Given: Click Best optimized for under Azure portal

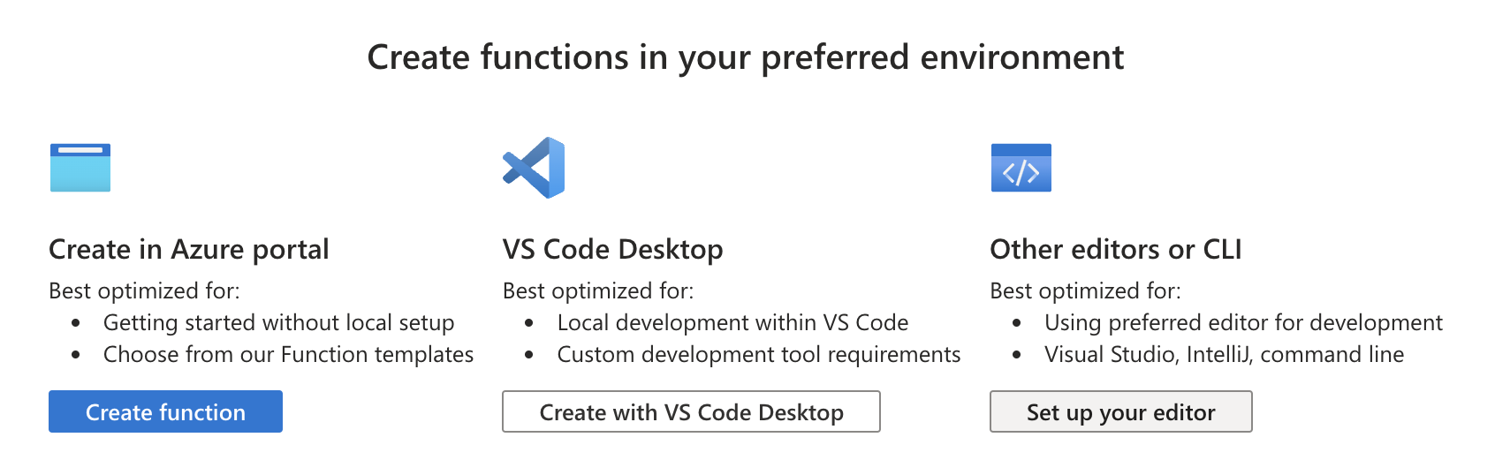Looking at the screenshot, I should click(x=144, y=291).
